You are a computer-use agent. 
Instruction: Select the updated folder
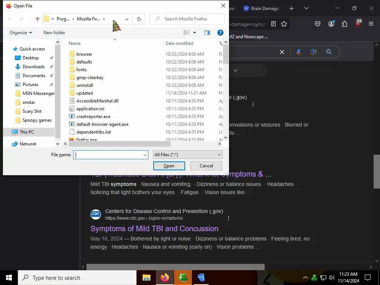click(x=84, y=93)
